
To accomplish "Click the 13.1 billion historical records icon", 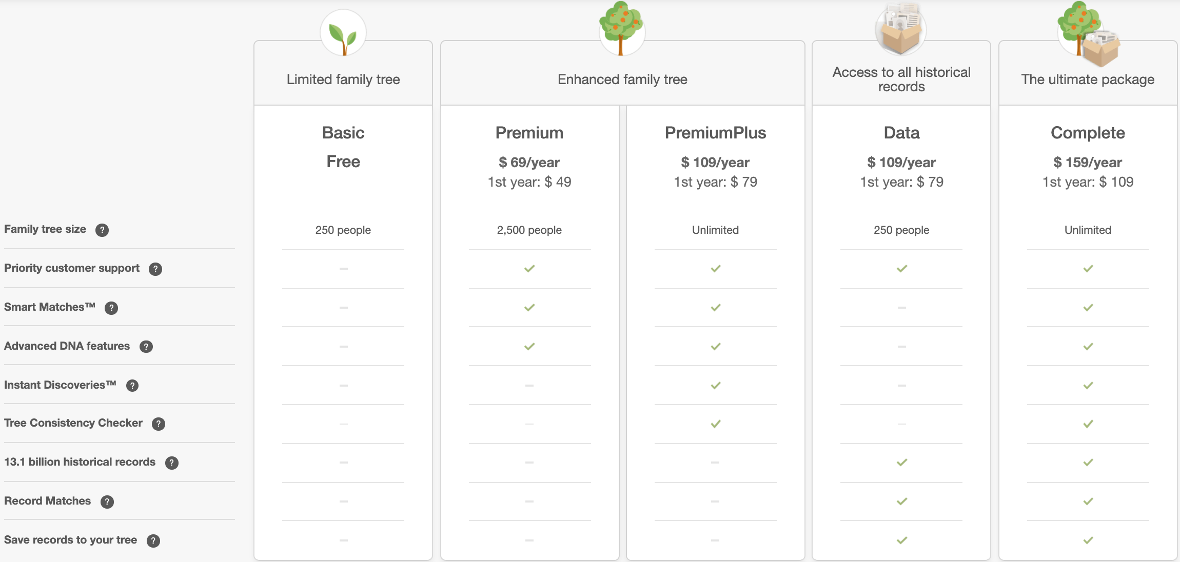I will [x=171, y=463].
